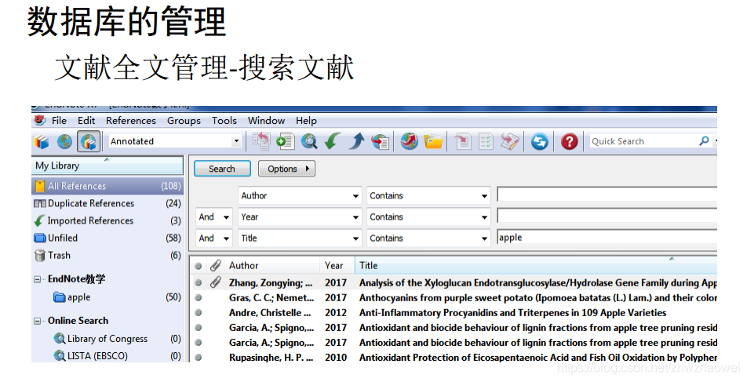Click the Options button

pyautogui.click(x=286, y=169)
